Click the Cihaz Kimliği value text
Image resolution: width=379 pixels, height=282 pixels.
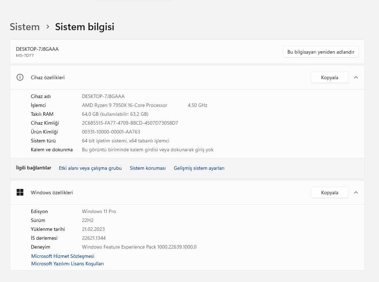130,123
